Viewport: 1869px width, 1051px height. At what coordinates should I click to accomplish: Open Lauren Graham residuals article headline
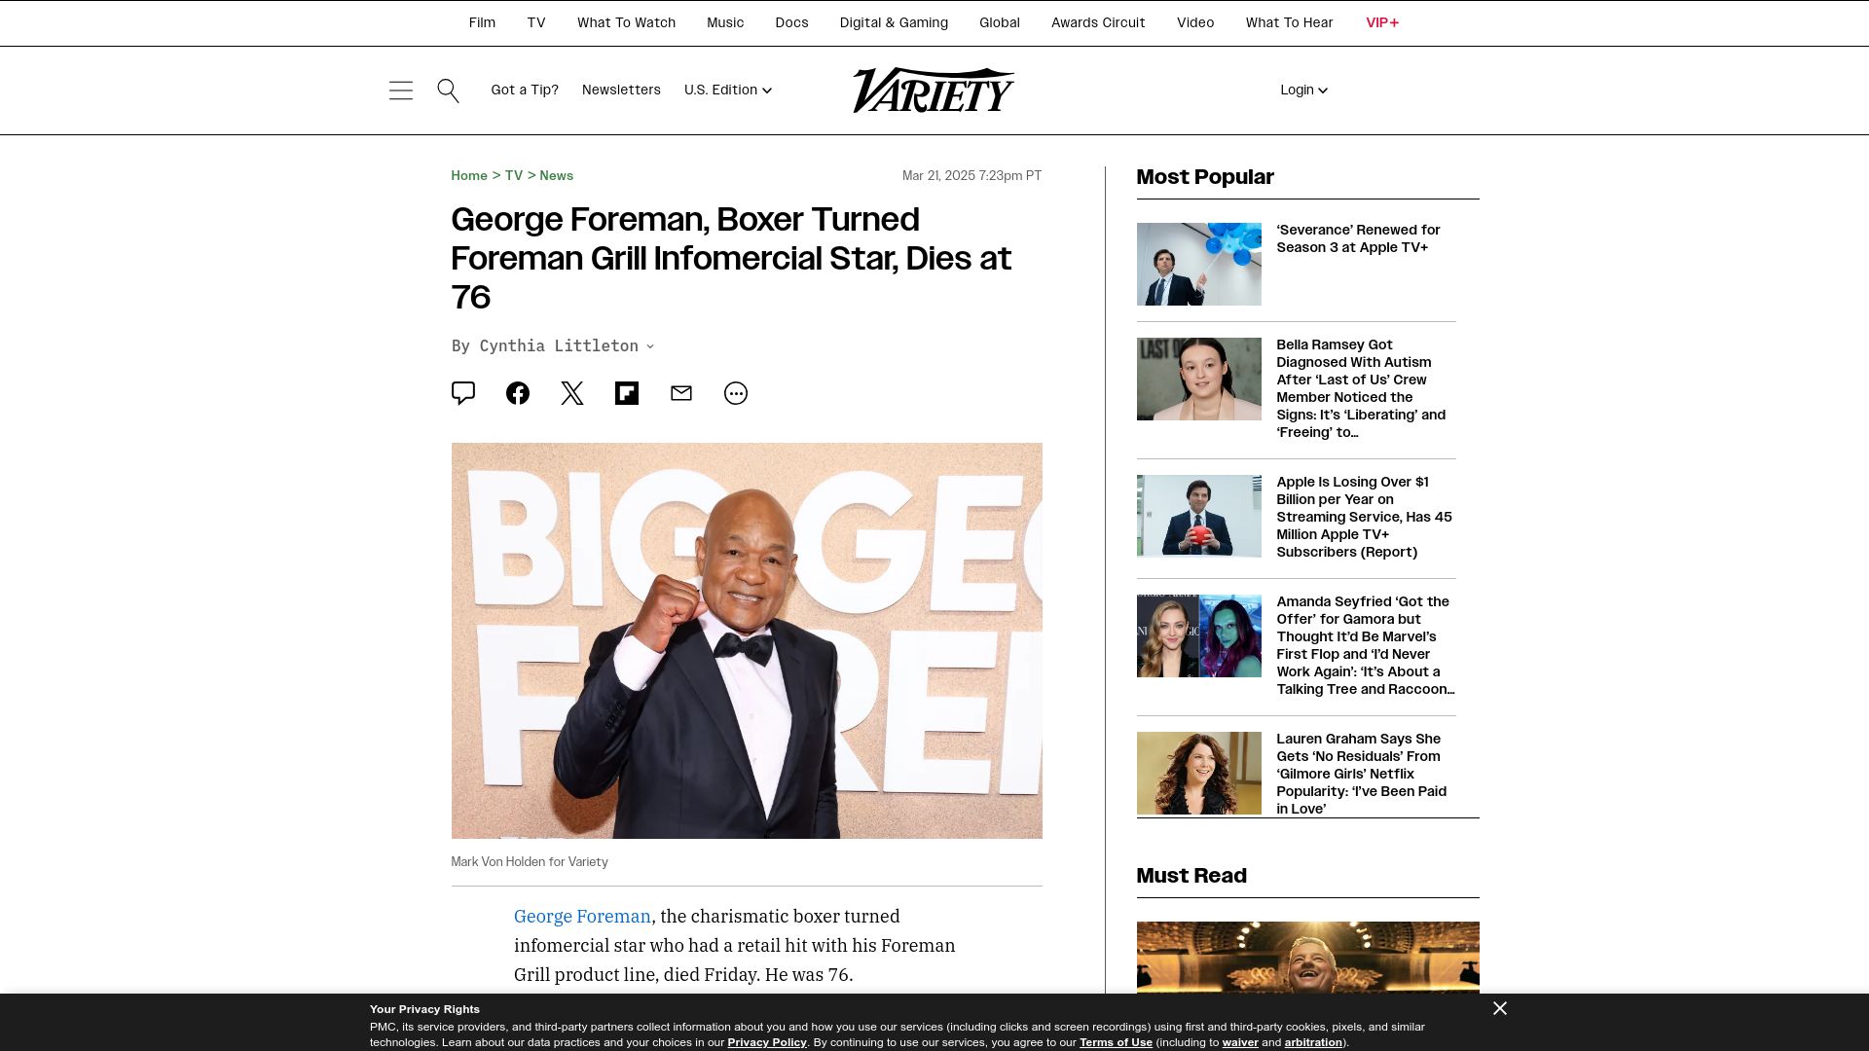[1361, 774]
